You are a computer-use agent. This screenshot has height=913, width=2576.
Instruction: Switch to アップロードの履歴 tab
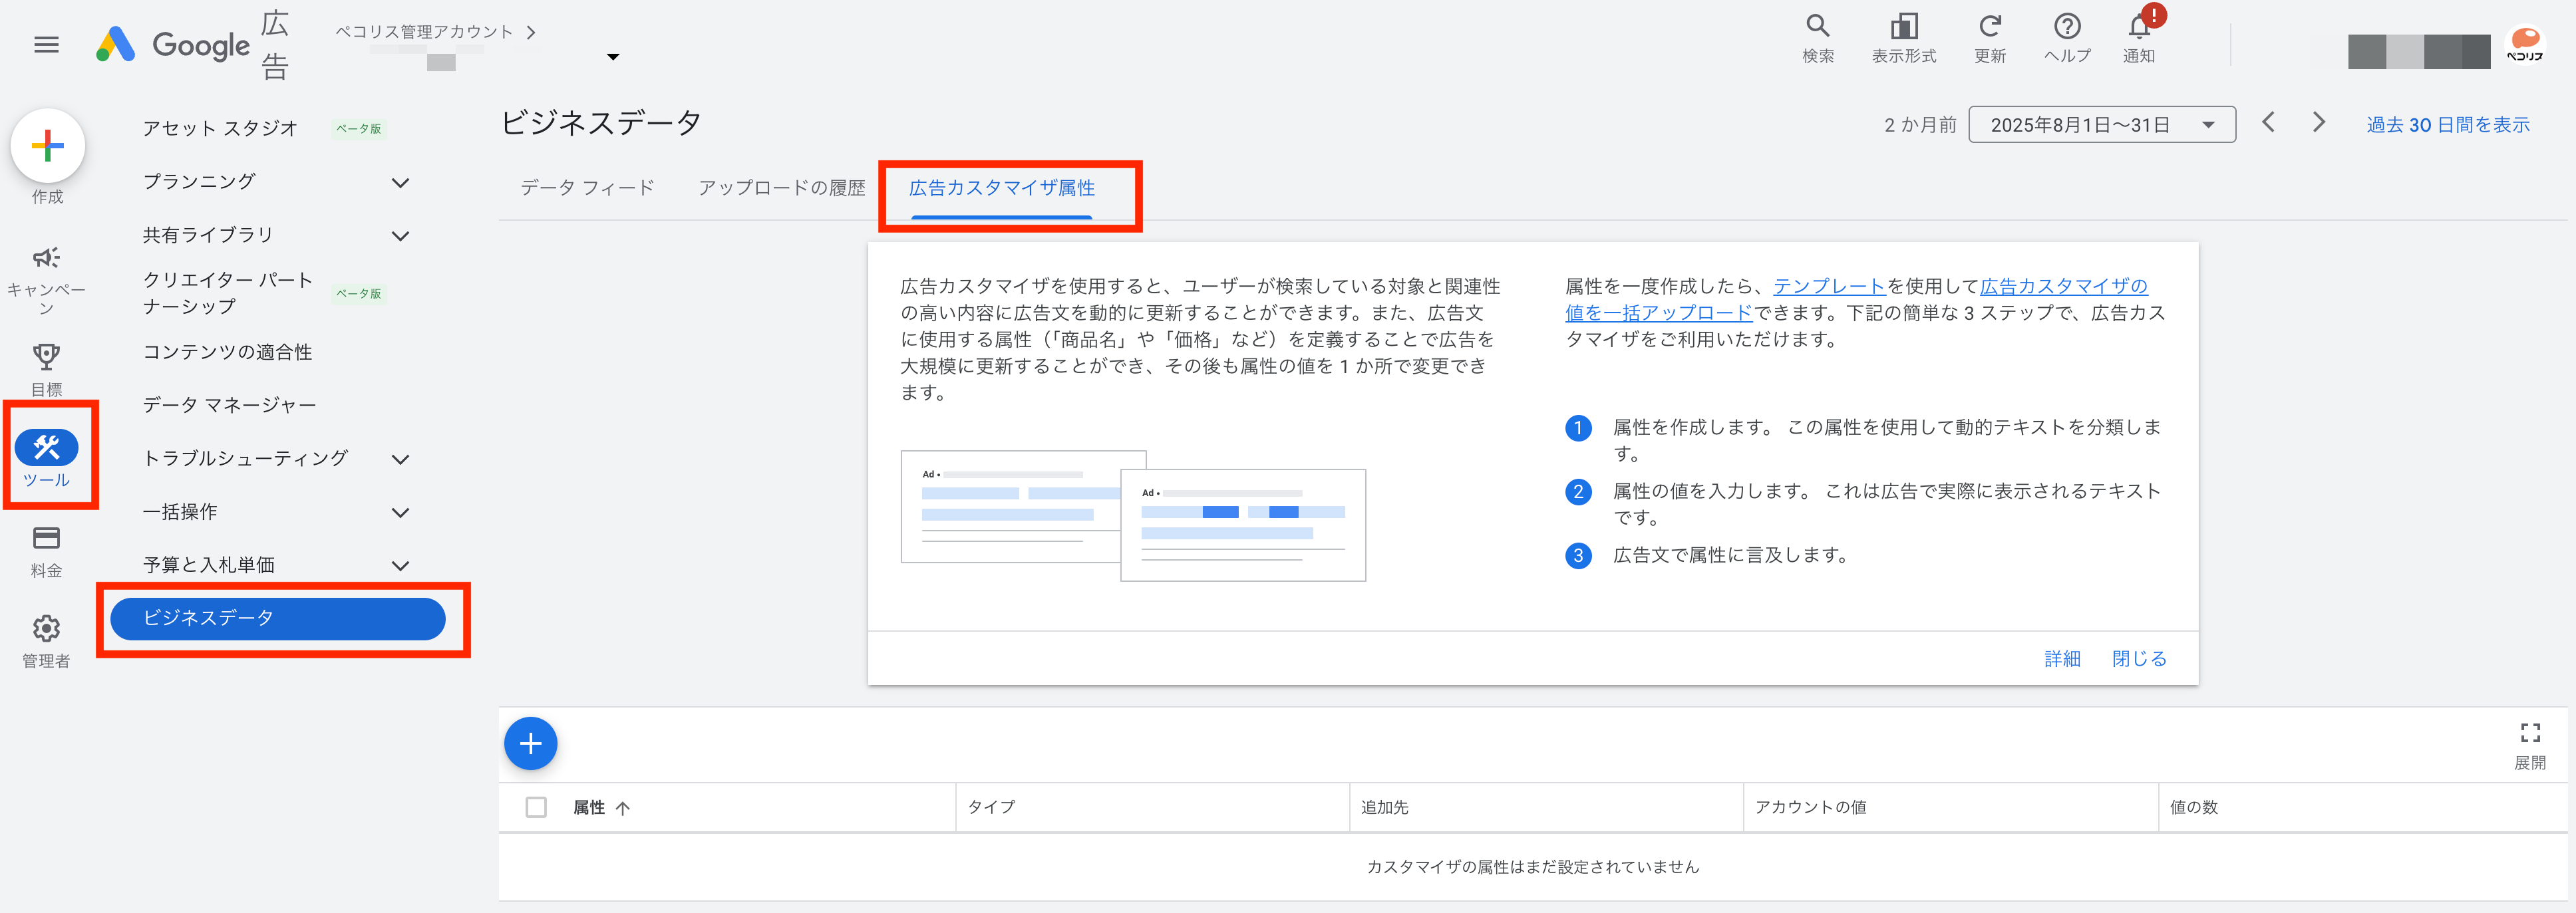[x=781, y=188]
